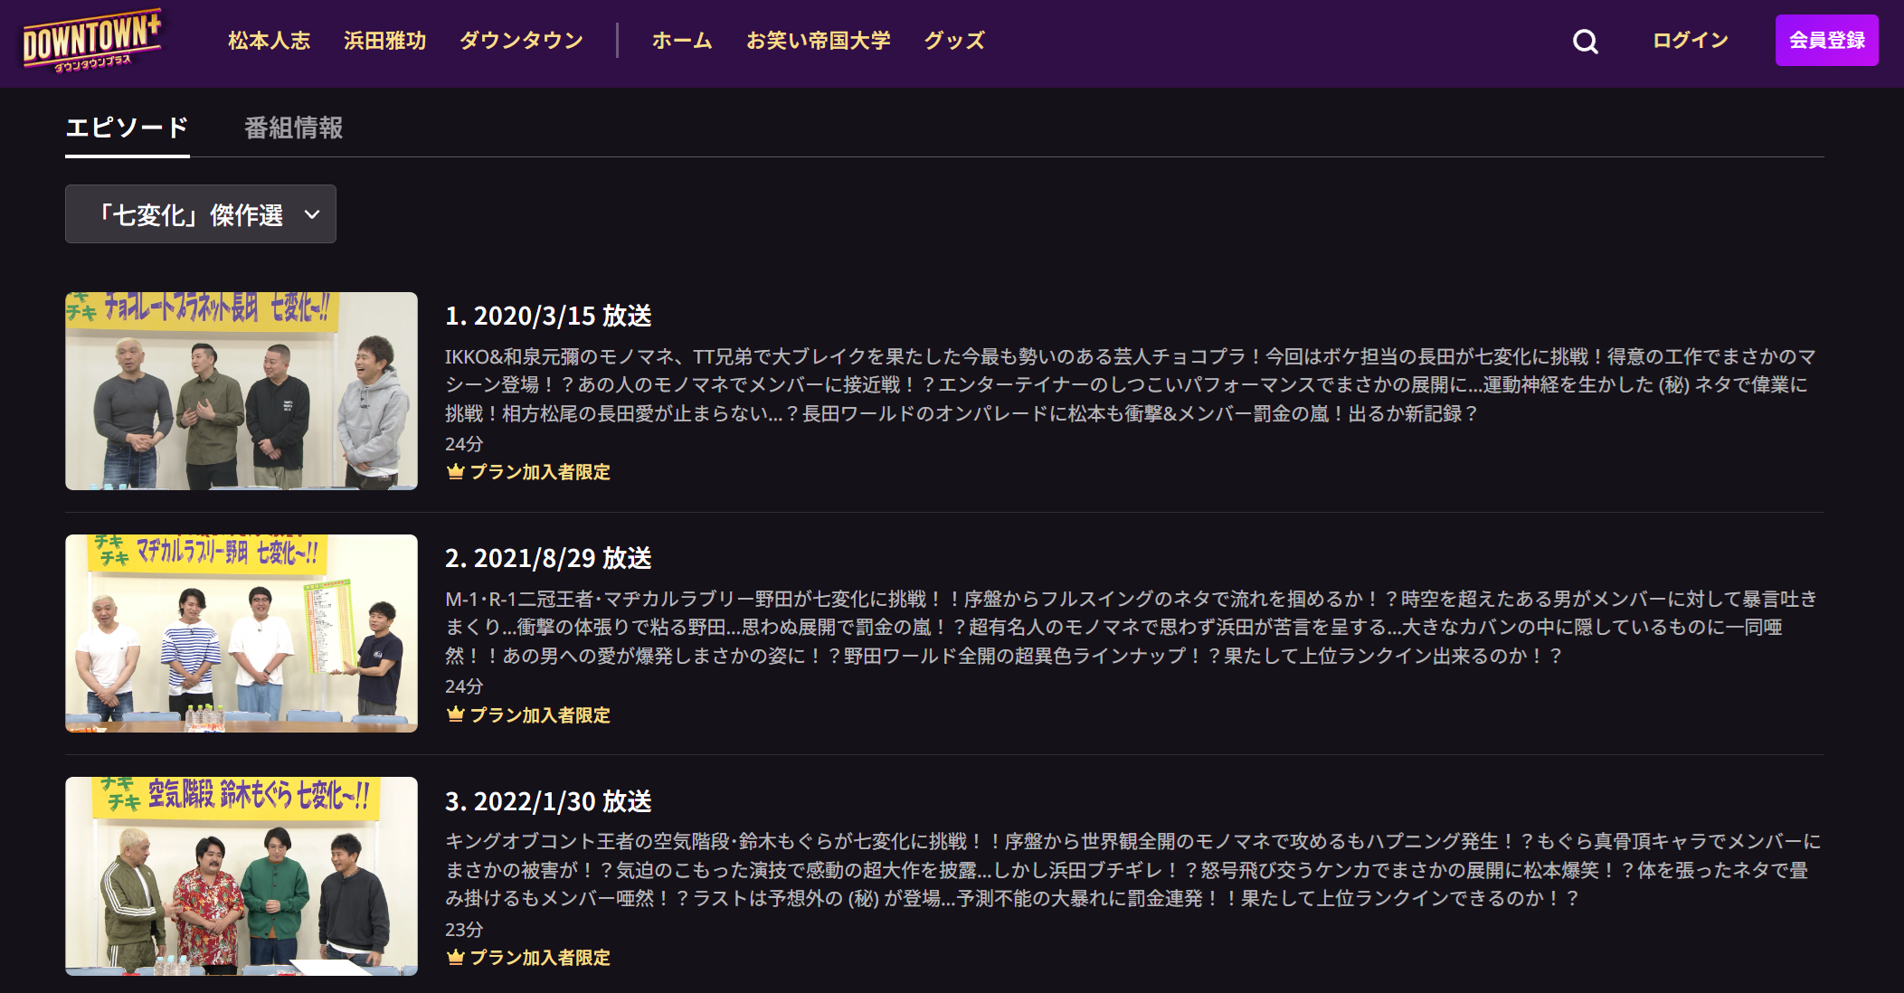Click description starting キングオブコント王者

pyautogui.click(x=1131, y=869)
